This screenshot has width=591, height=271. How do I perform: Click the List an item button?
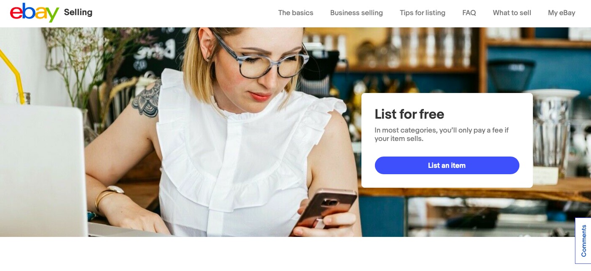447,165
